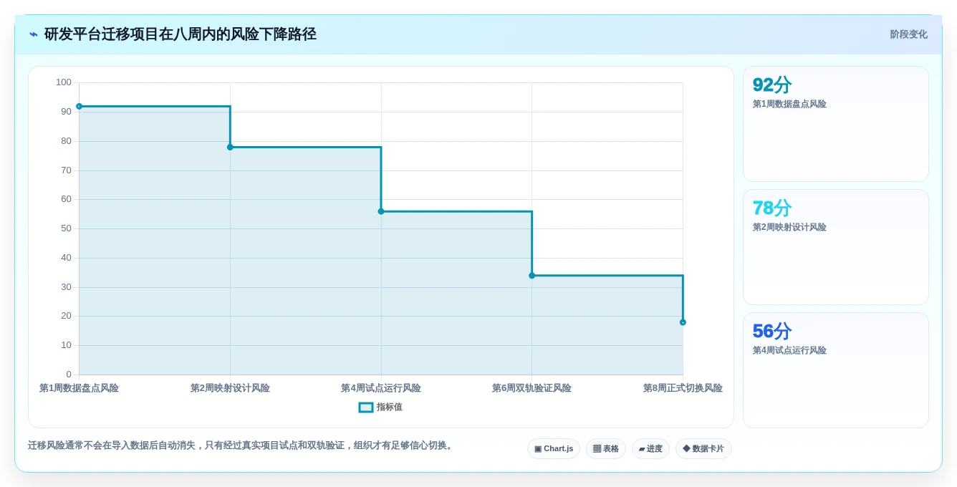Click x-axis label 第2周映射设计风险
Viewport: 957px width, 487px height.
coord(230,388)
